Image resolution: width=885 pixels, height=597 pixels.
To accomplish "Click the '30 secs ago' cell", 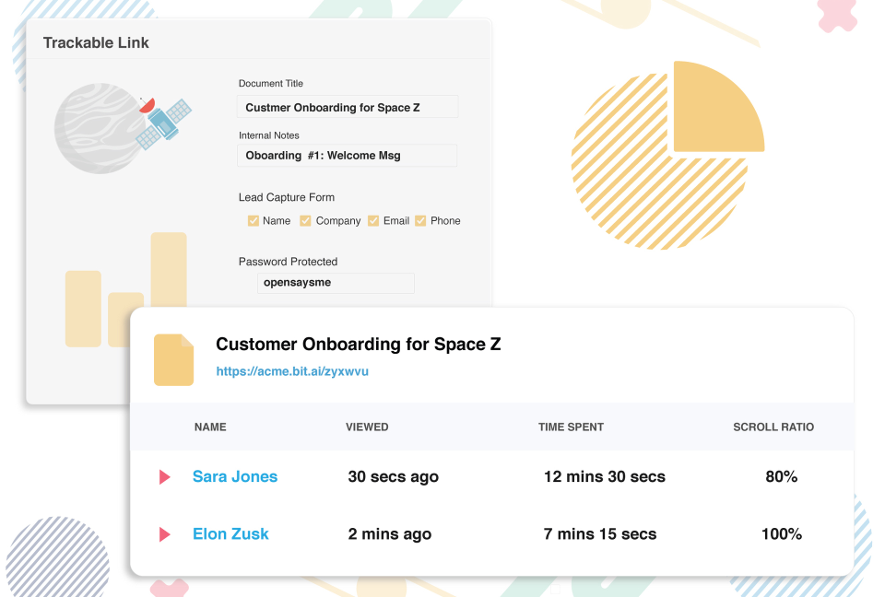I will tap(394, 477).
